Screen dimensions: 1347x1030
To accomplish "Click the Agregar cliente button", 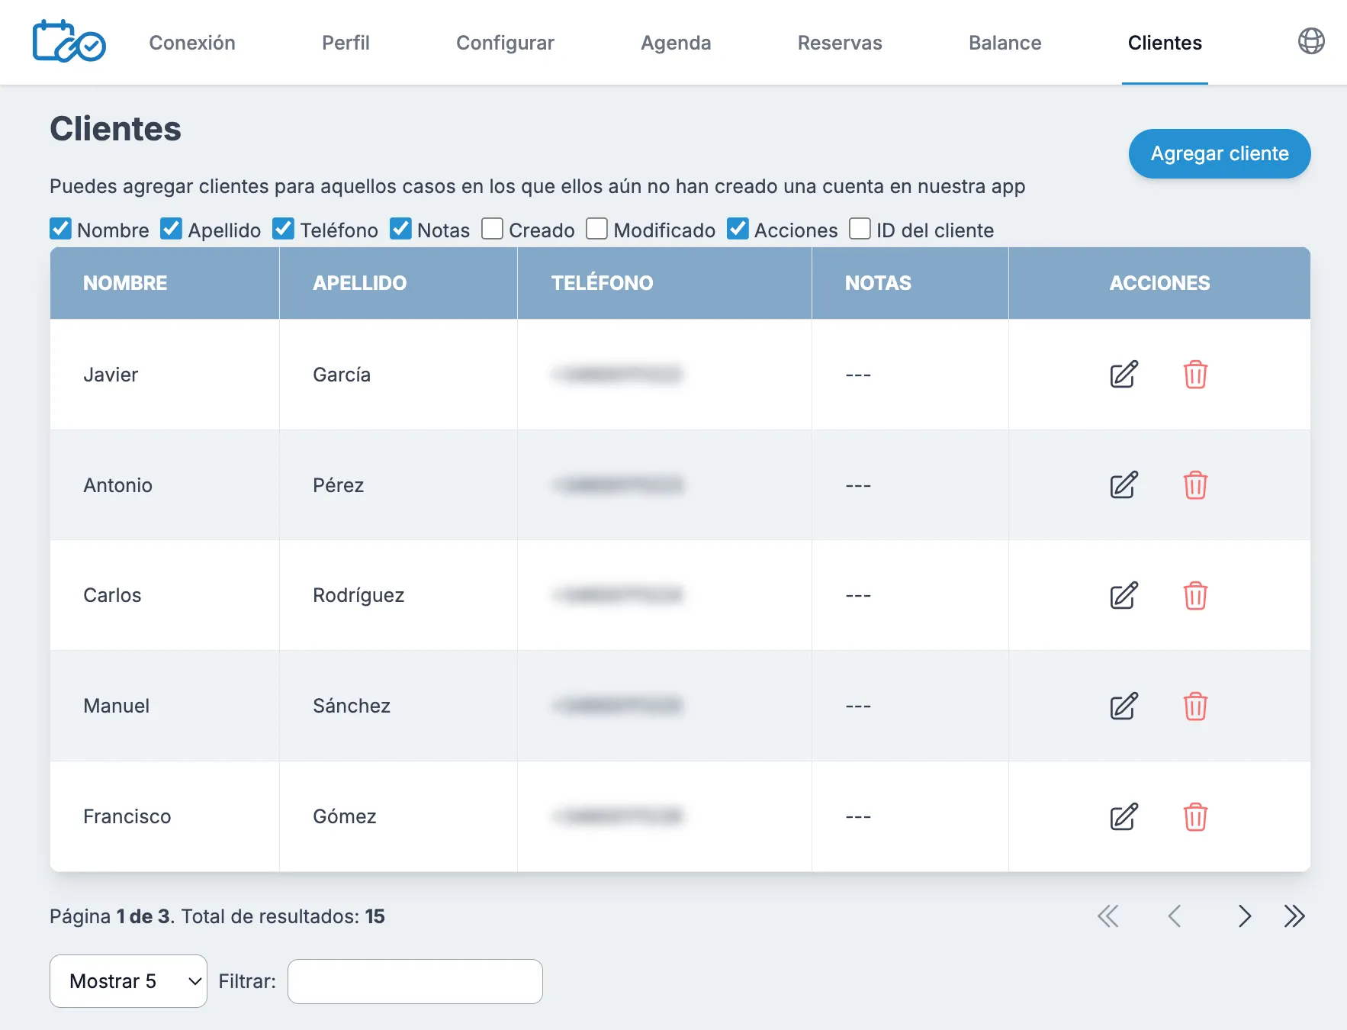I will 1219,153.
